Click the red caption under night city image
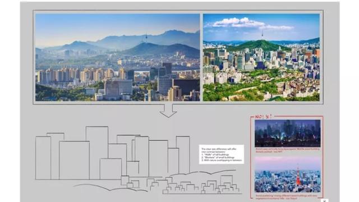This screenshot has width=359, height=202. [x=288, y=150]
